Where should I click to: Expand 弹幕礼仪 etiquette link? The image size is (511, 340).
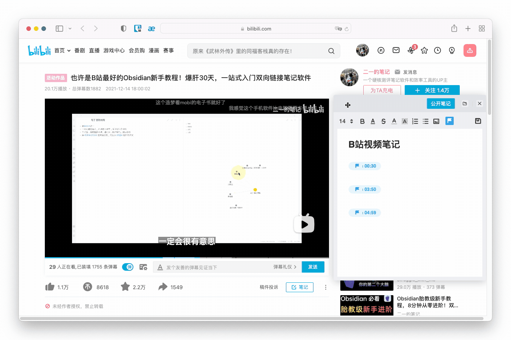(x=285, y=267)
